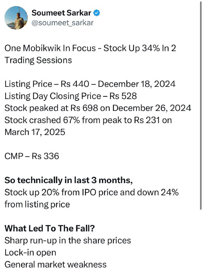Click the vertical scrollbar on the right
The height and width of the screenshot is (279, 203).
[201, 105]
